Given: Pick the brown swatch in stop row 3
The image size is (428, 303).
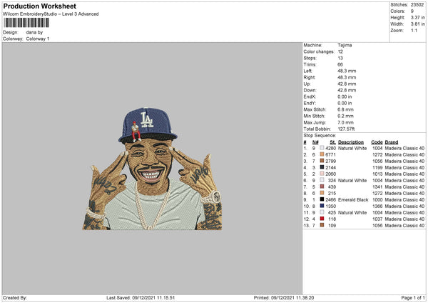Looking at the screenshot, I should tap(322, 161).
